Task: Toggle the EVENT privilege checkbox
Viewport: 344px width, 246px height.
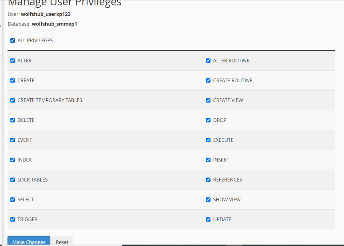Action: tap(13, 140)
